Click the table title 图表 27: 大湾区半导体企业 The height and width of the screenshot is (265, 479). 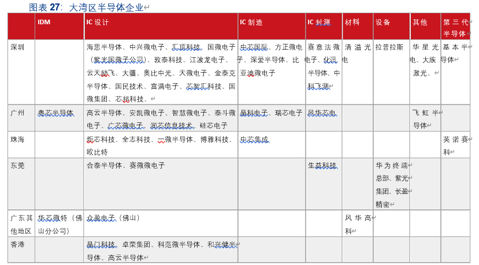(x=86, y=7)
